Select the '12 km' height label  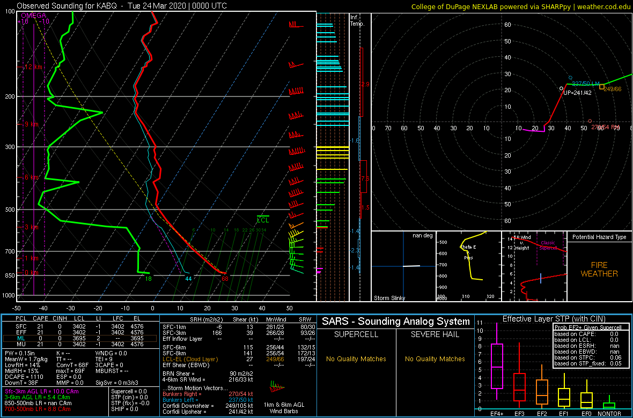click(x=33, y=67)
